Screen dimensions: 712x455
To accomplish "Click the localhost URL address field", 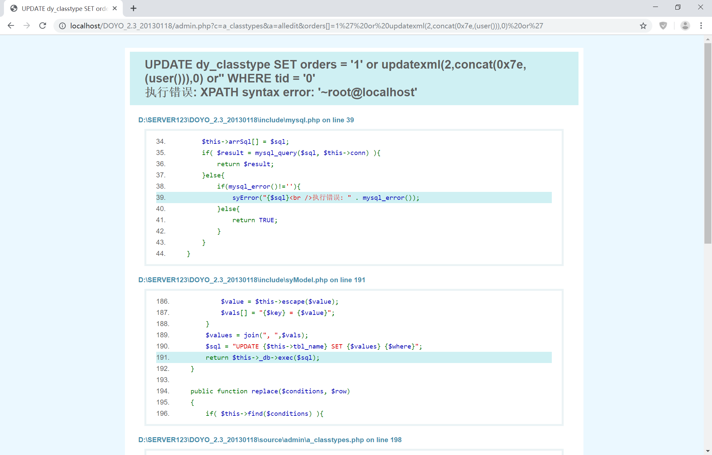I will pos(307,26).
